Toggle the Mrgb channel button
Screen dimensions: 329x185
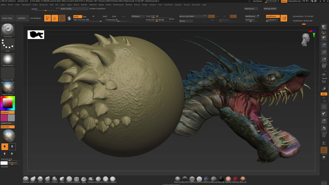tap(77, 16)
